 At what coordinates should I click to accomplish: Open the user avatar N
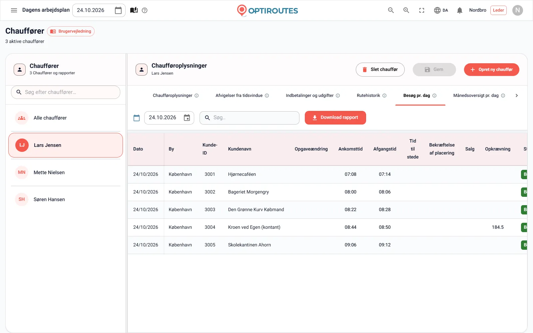[x=518, y=10]
